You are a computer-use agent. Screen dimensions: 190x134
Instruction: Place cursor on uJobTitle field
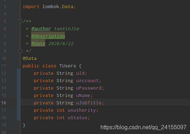pyautogui.click(x=89, y=103)
